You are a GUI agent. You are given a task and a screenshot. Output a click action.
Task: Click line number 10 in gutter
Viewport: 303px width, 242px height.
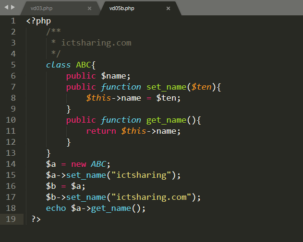click(11, 120)
